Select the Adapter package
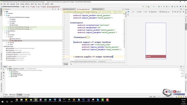Screen dimensions: 187x105 click(x=13, y=19)
